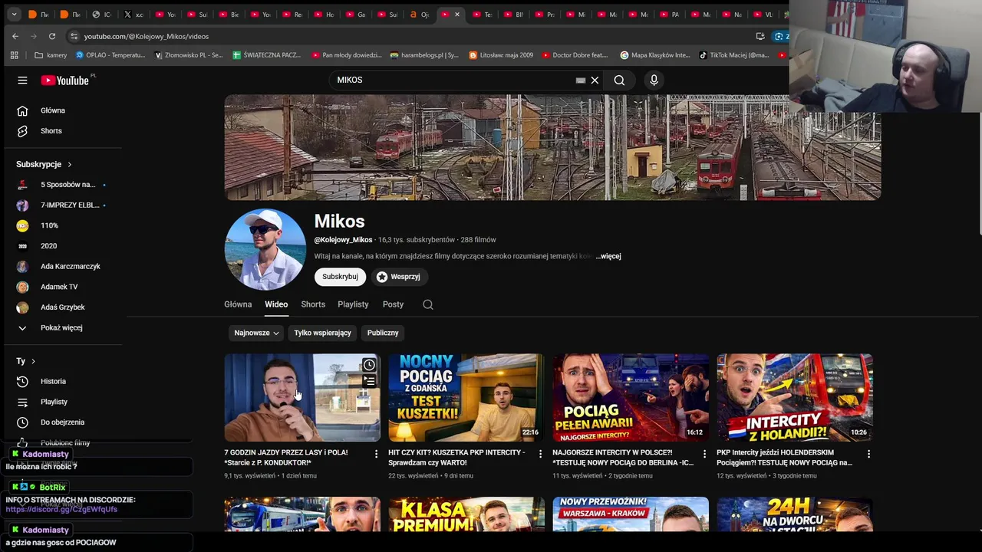Viewport: 982px width, 552px height.
Task: Open the 7-IMPREZY ELBL... subscription
Action: pos(63,205)
